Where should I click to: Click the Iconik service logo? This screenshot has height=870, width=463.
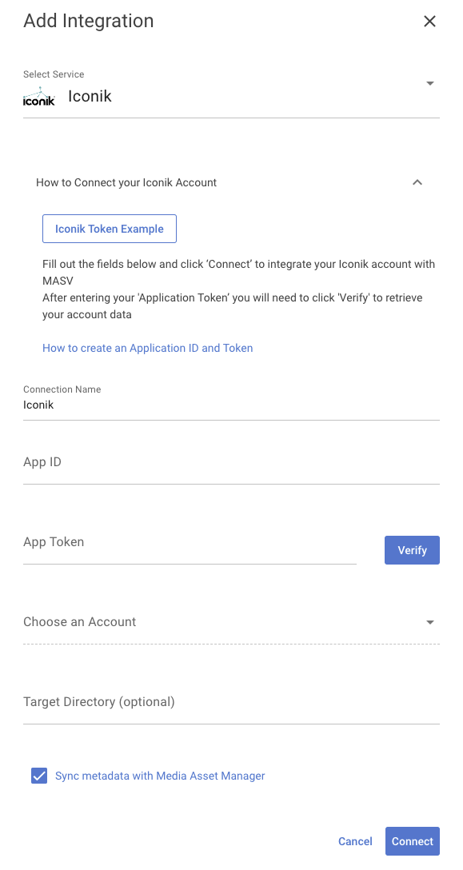point(38,96)
